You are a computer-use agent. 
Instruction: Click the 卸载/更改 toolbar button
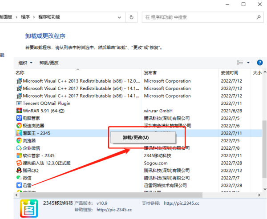pos(49,63)
